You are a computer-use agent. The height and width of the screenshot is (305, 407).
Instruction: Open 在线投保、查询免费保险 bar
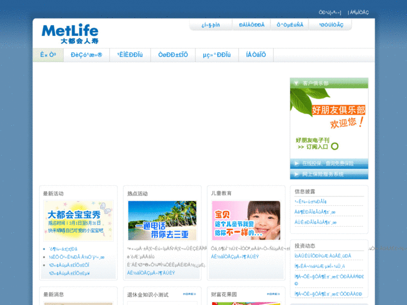[329, 163]
